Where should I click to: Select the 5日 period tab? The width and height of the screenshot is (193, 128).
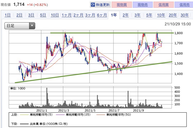43,15
